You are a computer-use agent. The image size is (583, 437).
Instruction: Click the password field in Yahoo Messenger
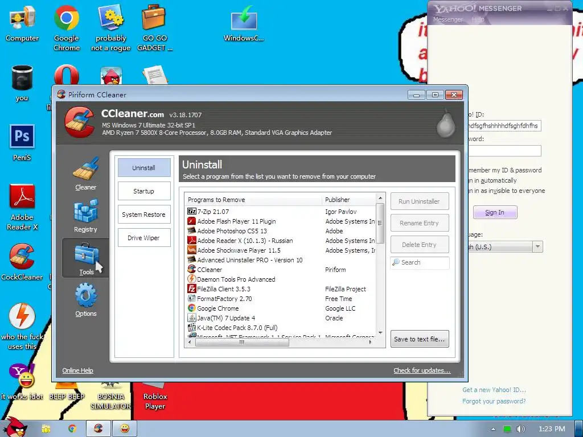click(504, 150)
